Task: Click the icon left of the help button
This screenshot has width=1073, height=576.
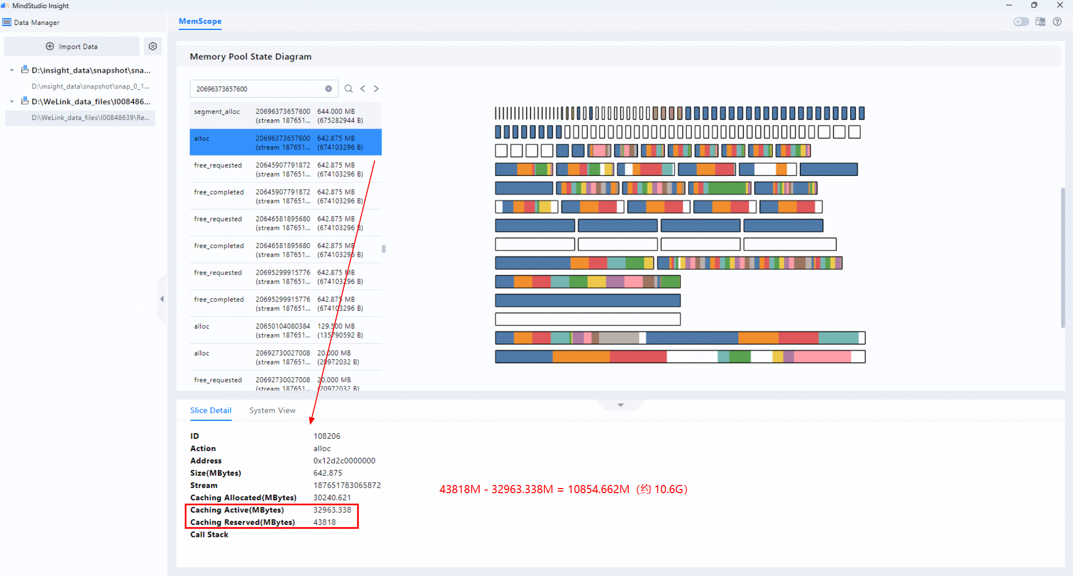Action: tap(1040, 22)
